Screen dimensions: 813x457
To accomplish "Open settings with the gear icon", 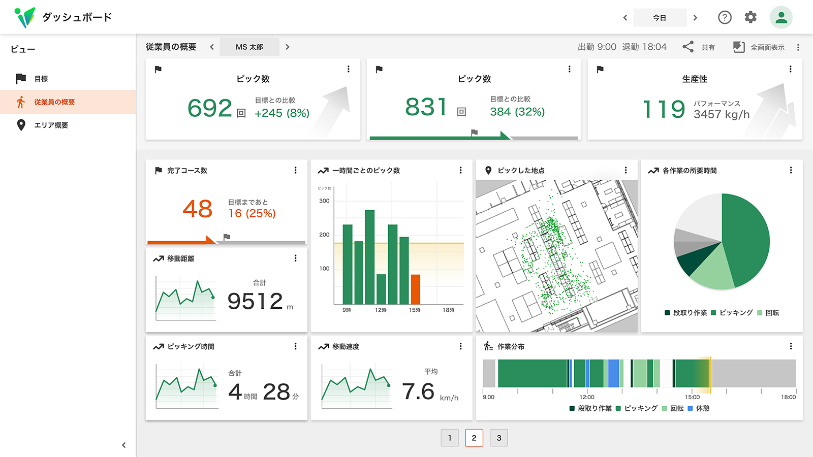I will pos(751,17).
